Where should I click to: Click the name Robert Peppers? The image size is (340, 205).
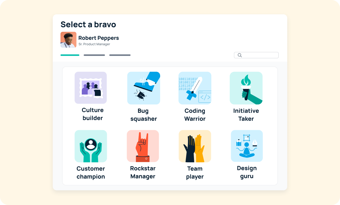pos(99,38)
